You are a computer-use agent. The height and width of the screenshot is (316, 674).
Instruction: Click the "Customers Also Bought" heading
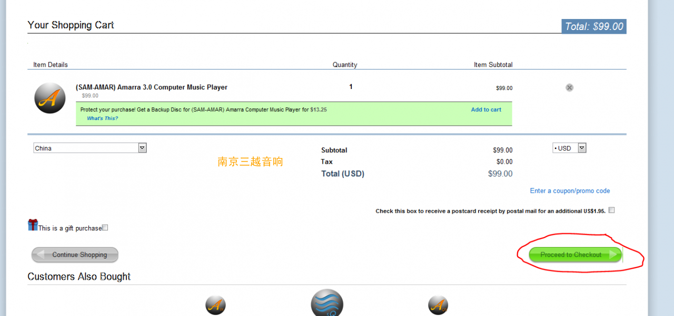click(79, 277)
